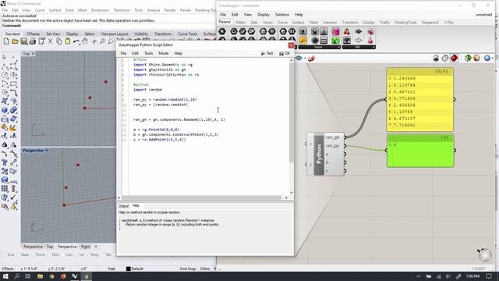Viewport: 499px width, 281px height.
Task: Click the add viewport tab plus button
Action: coord(96,247)
